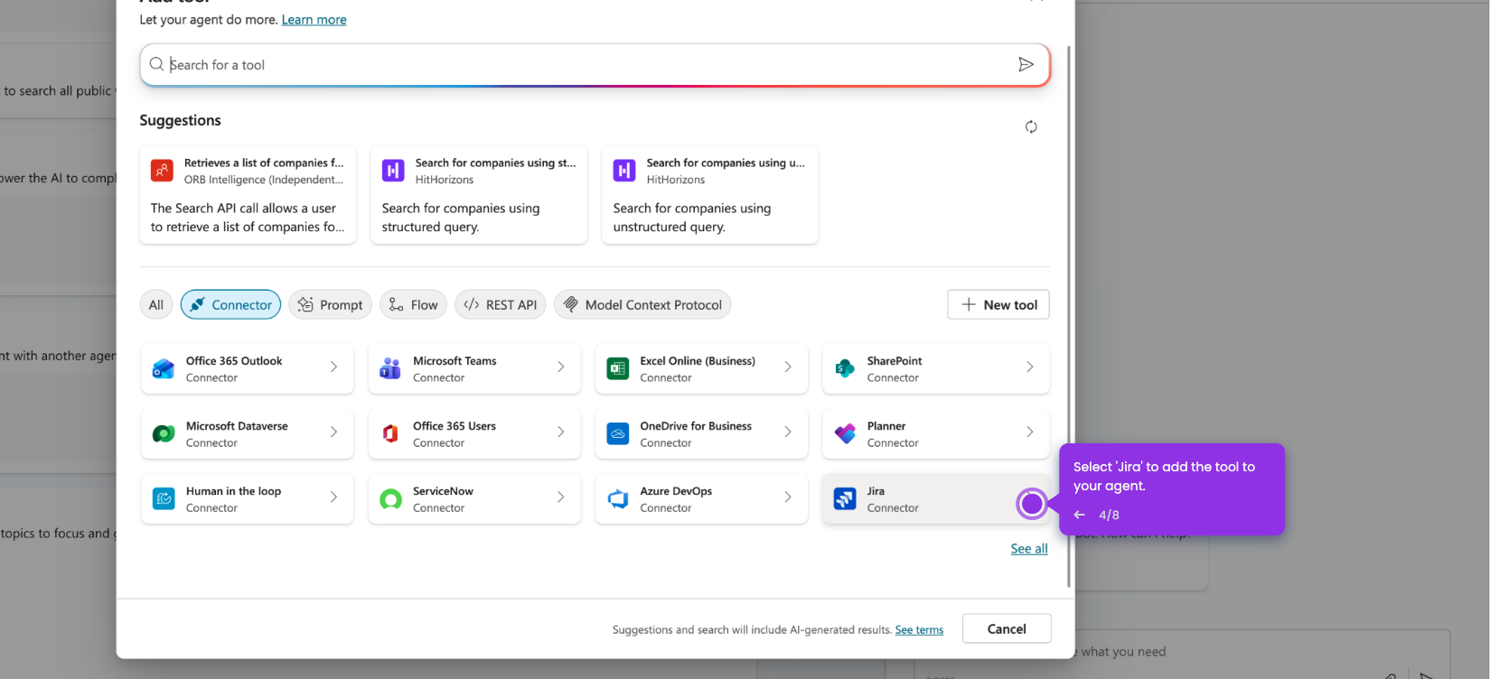Open 'Search for companies using unstructured query' text

tap(692, 218)
